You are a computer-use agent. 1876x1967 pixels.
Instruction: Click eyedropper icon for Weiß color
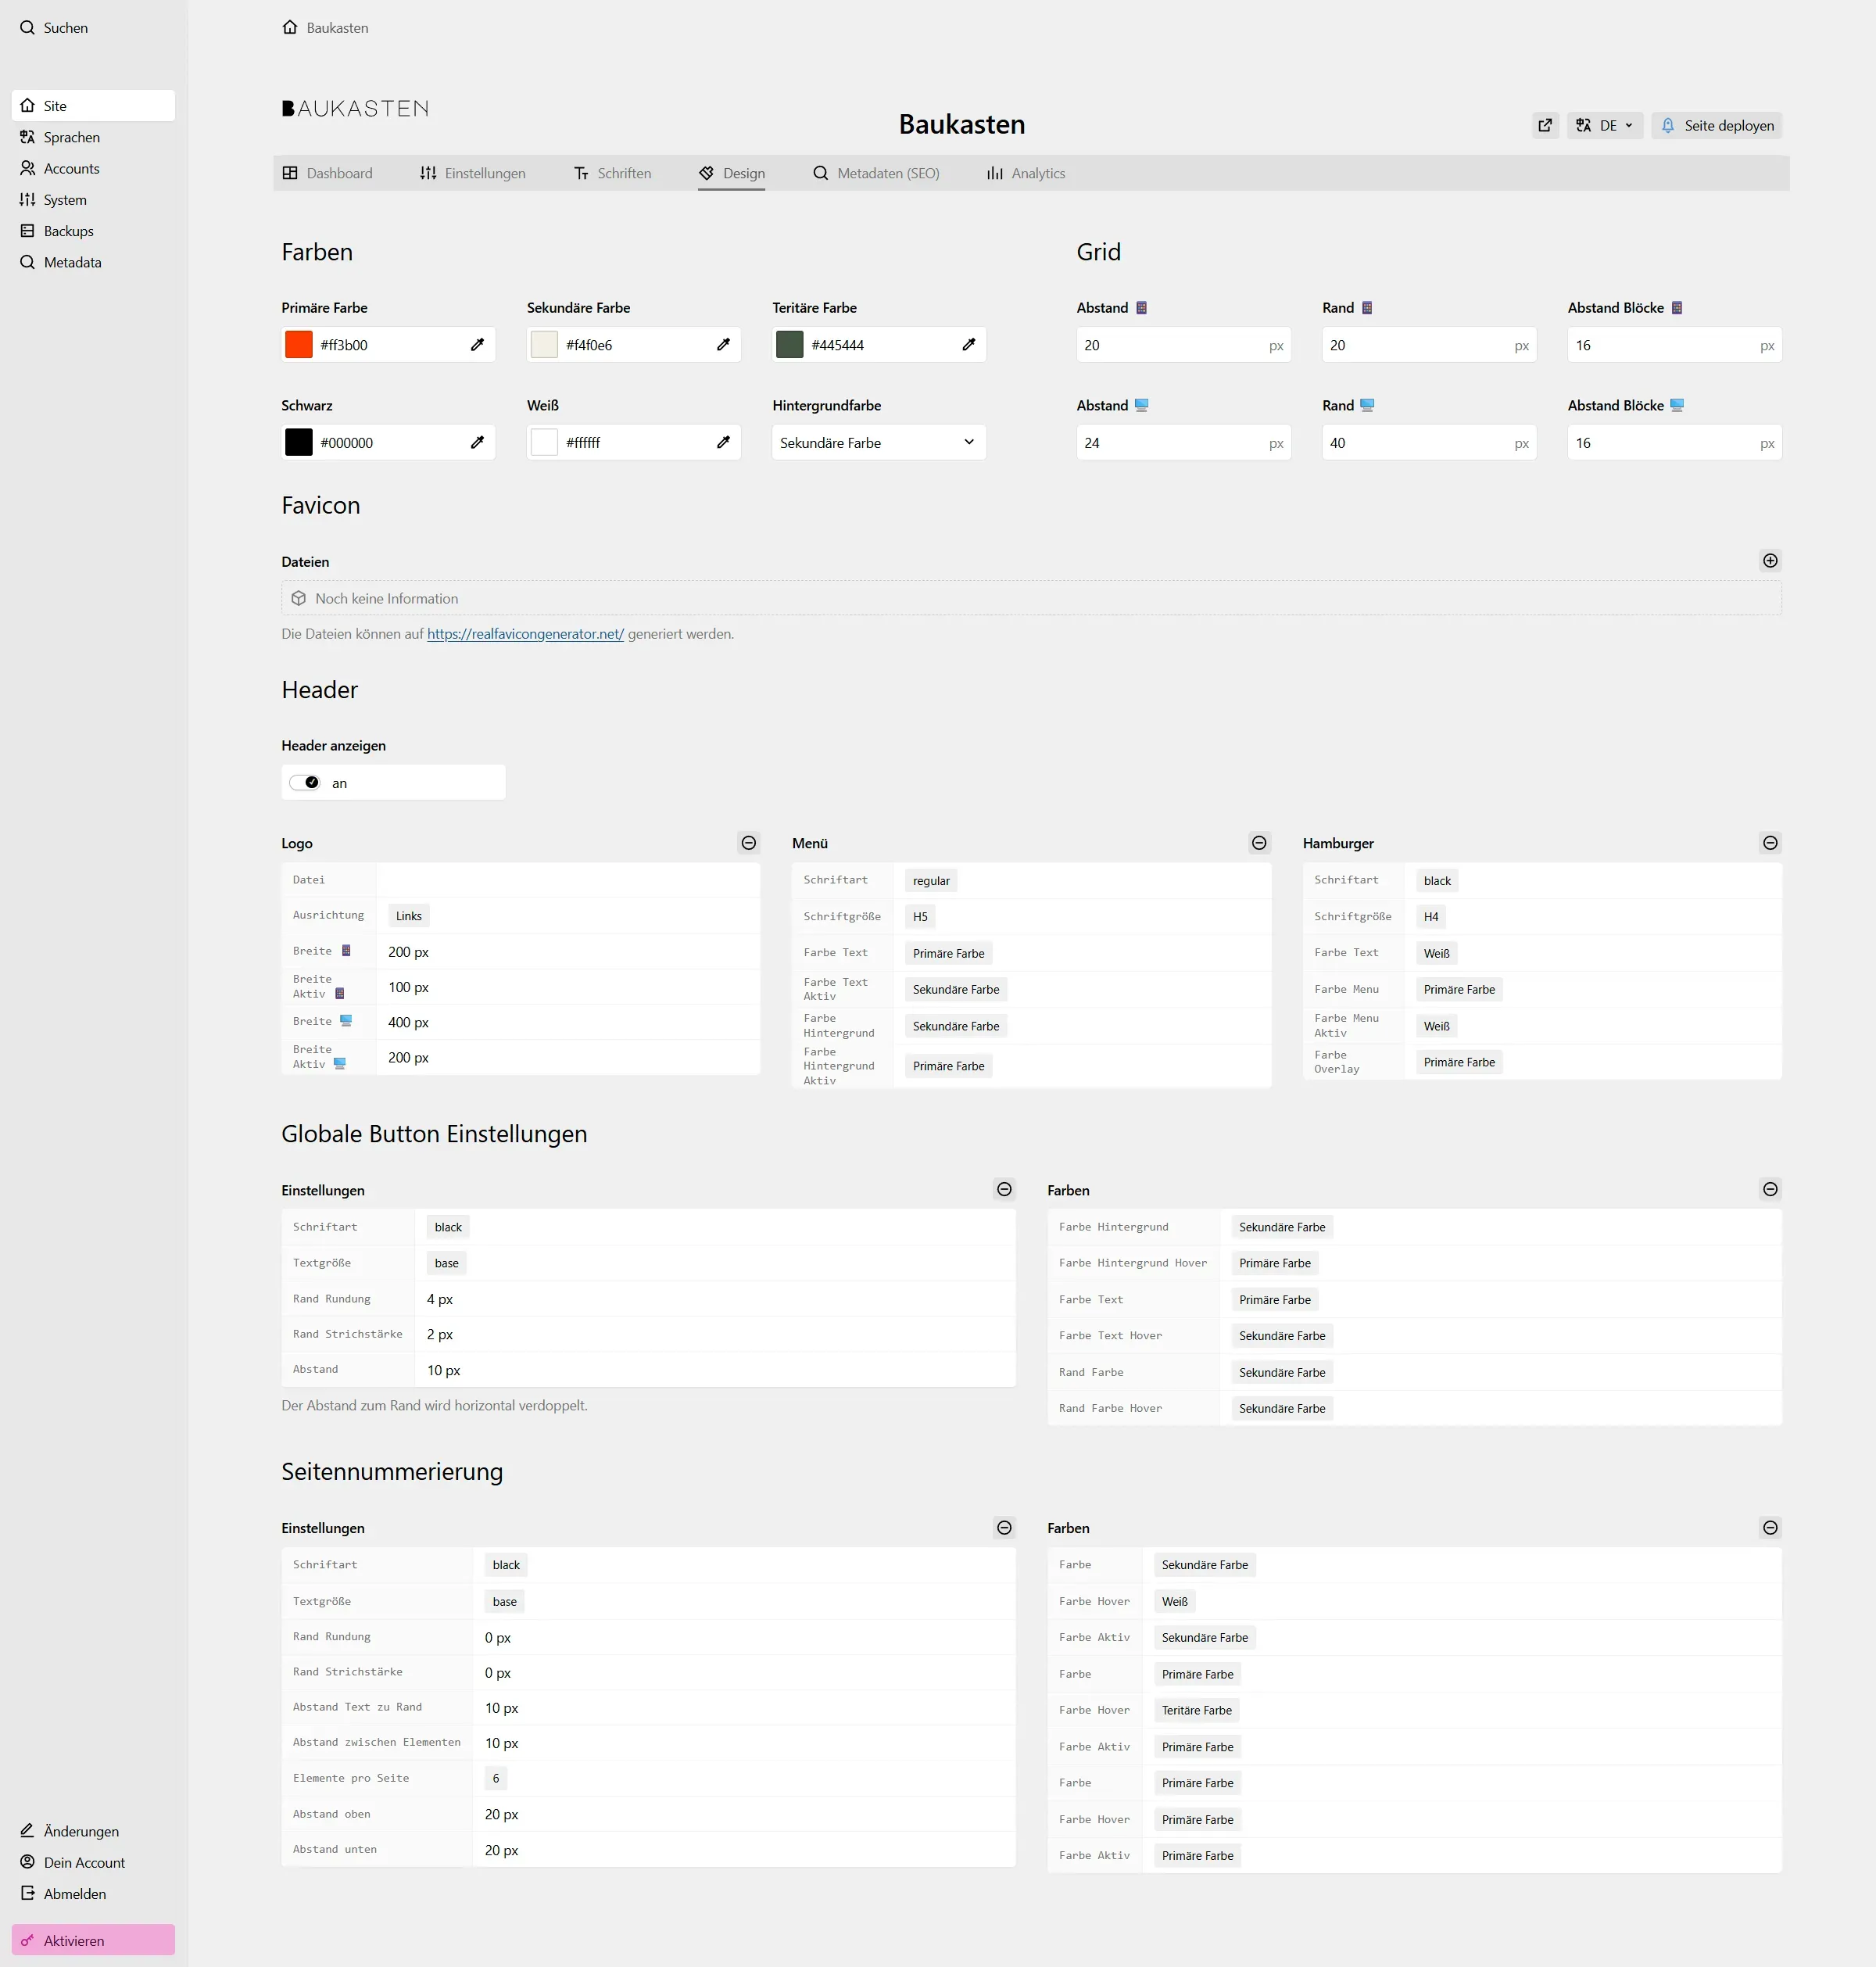point(723,443)
